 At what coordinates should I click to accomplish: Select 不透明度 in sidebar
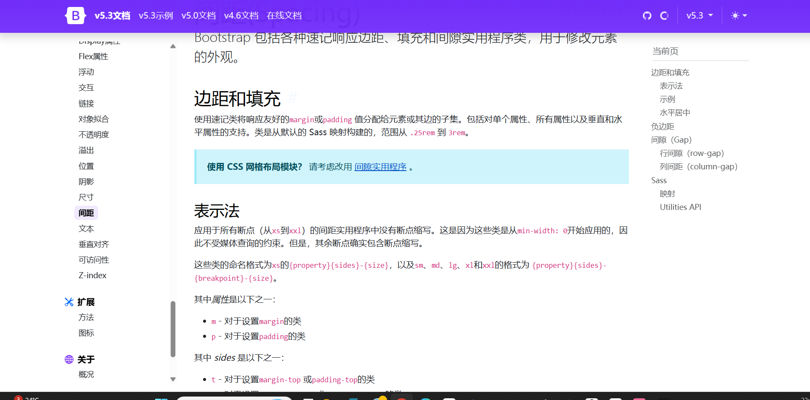pos(94,134)
